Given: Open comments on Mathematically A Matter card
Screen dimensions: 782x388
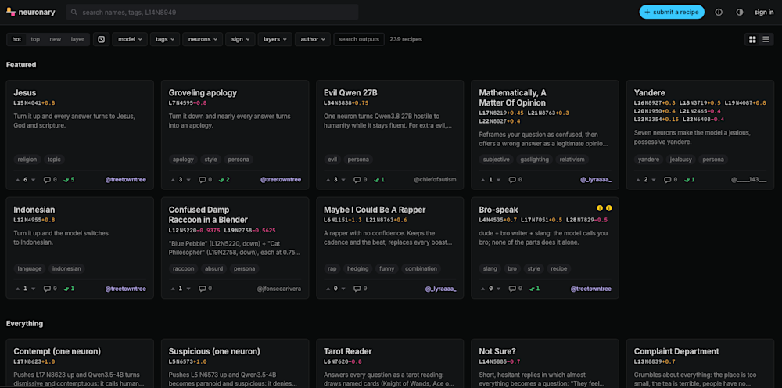Looking at the screenshot, I should click(x=515, y=180).
